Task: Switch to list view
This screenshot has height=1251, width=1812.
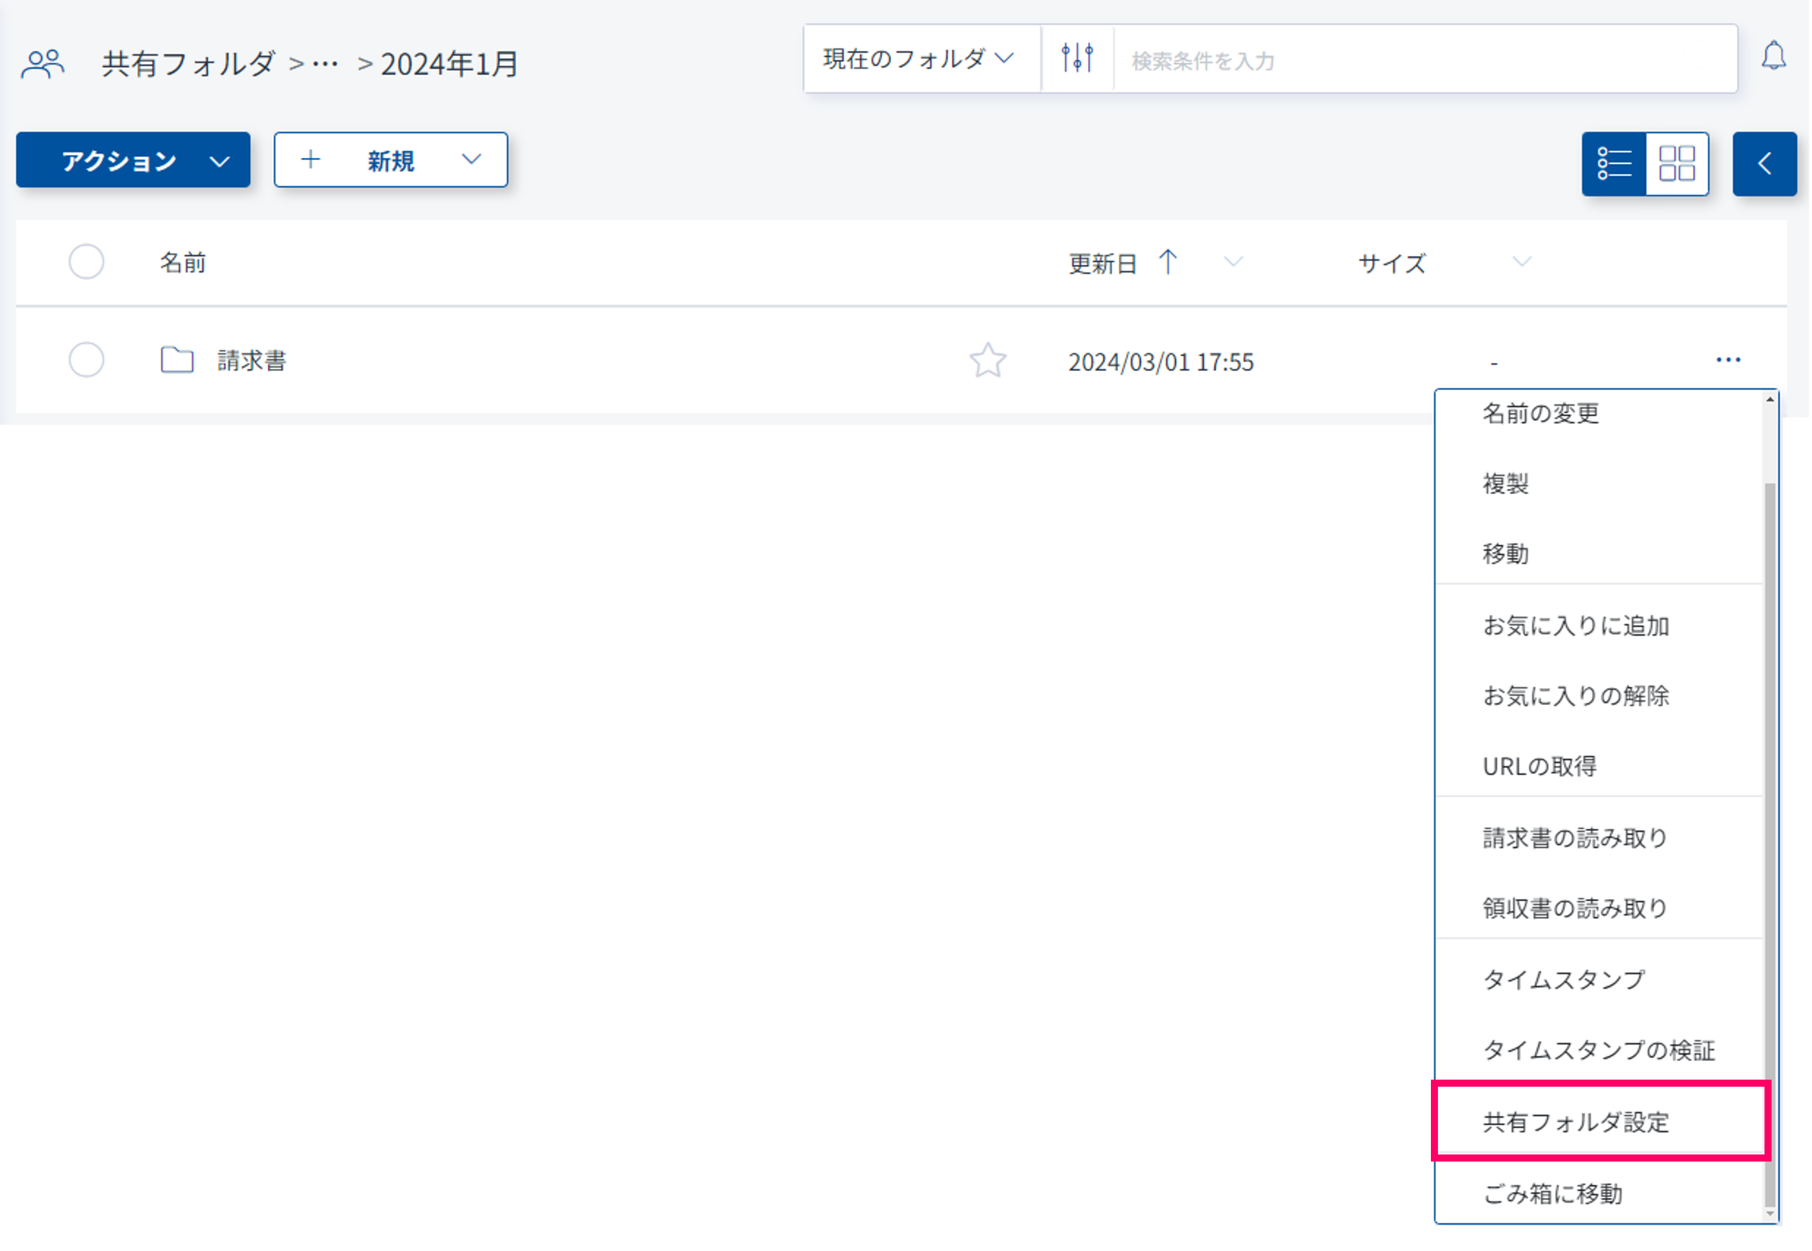Action: click(1614, 163)
